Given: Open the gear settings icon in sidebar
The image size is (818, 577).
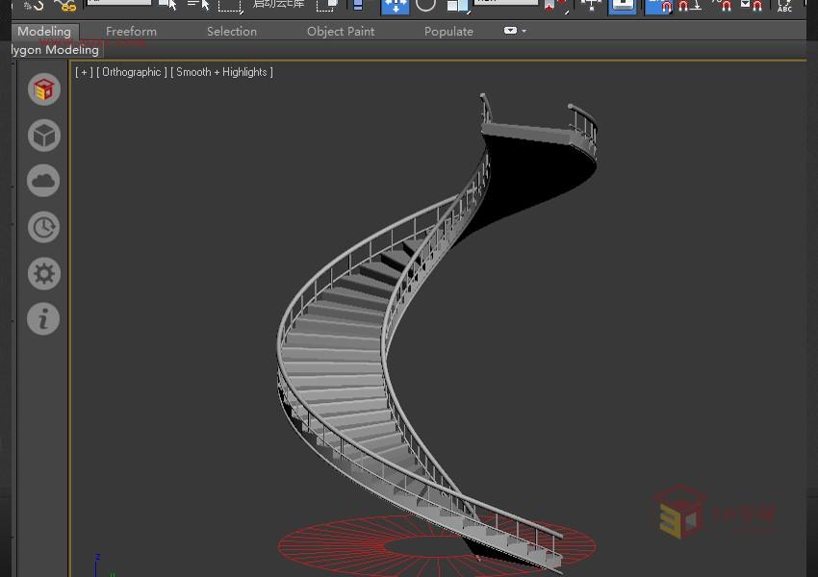Looking at the screenshot, I should point(43,273).
